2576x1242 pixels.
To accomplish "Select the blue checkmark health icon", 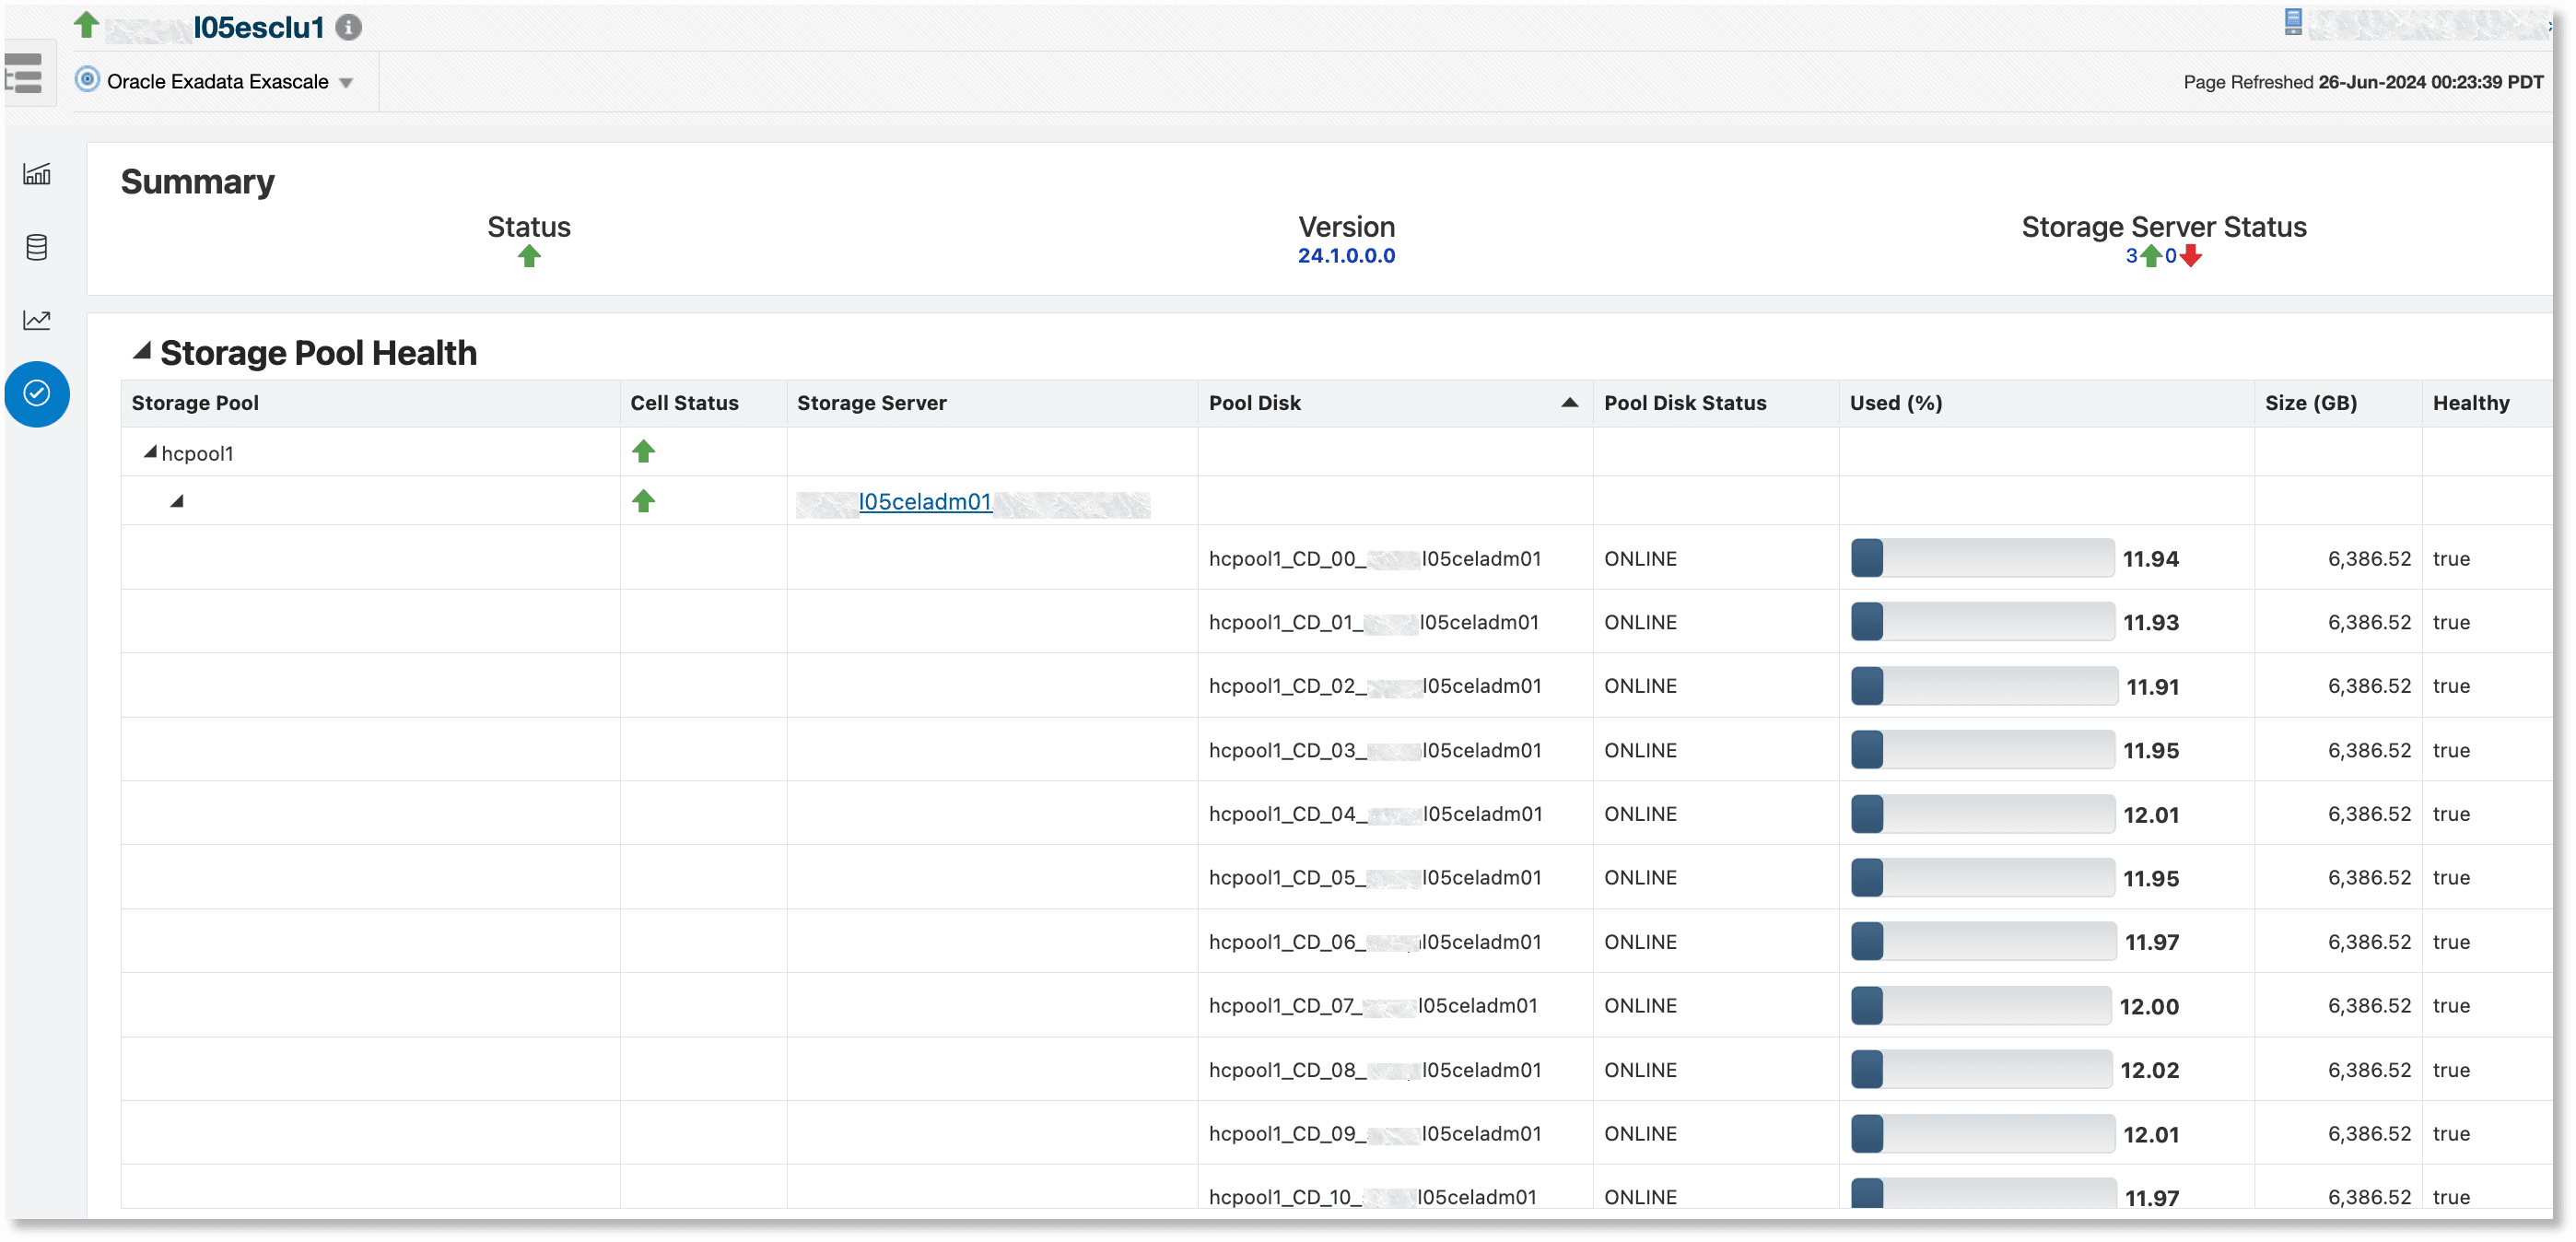I will click(37, 393).
